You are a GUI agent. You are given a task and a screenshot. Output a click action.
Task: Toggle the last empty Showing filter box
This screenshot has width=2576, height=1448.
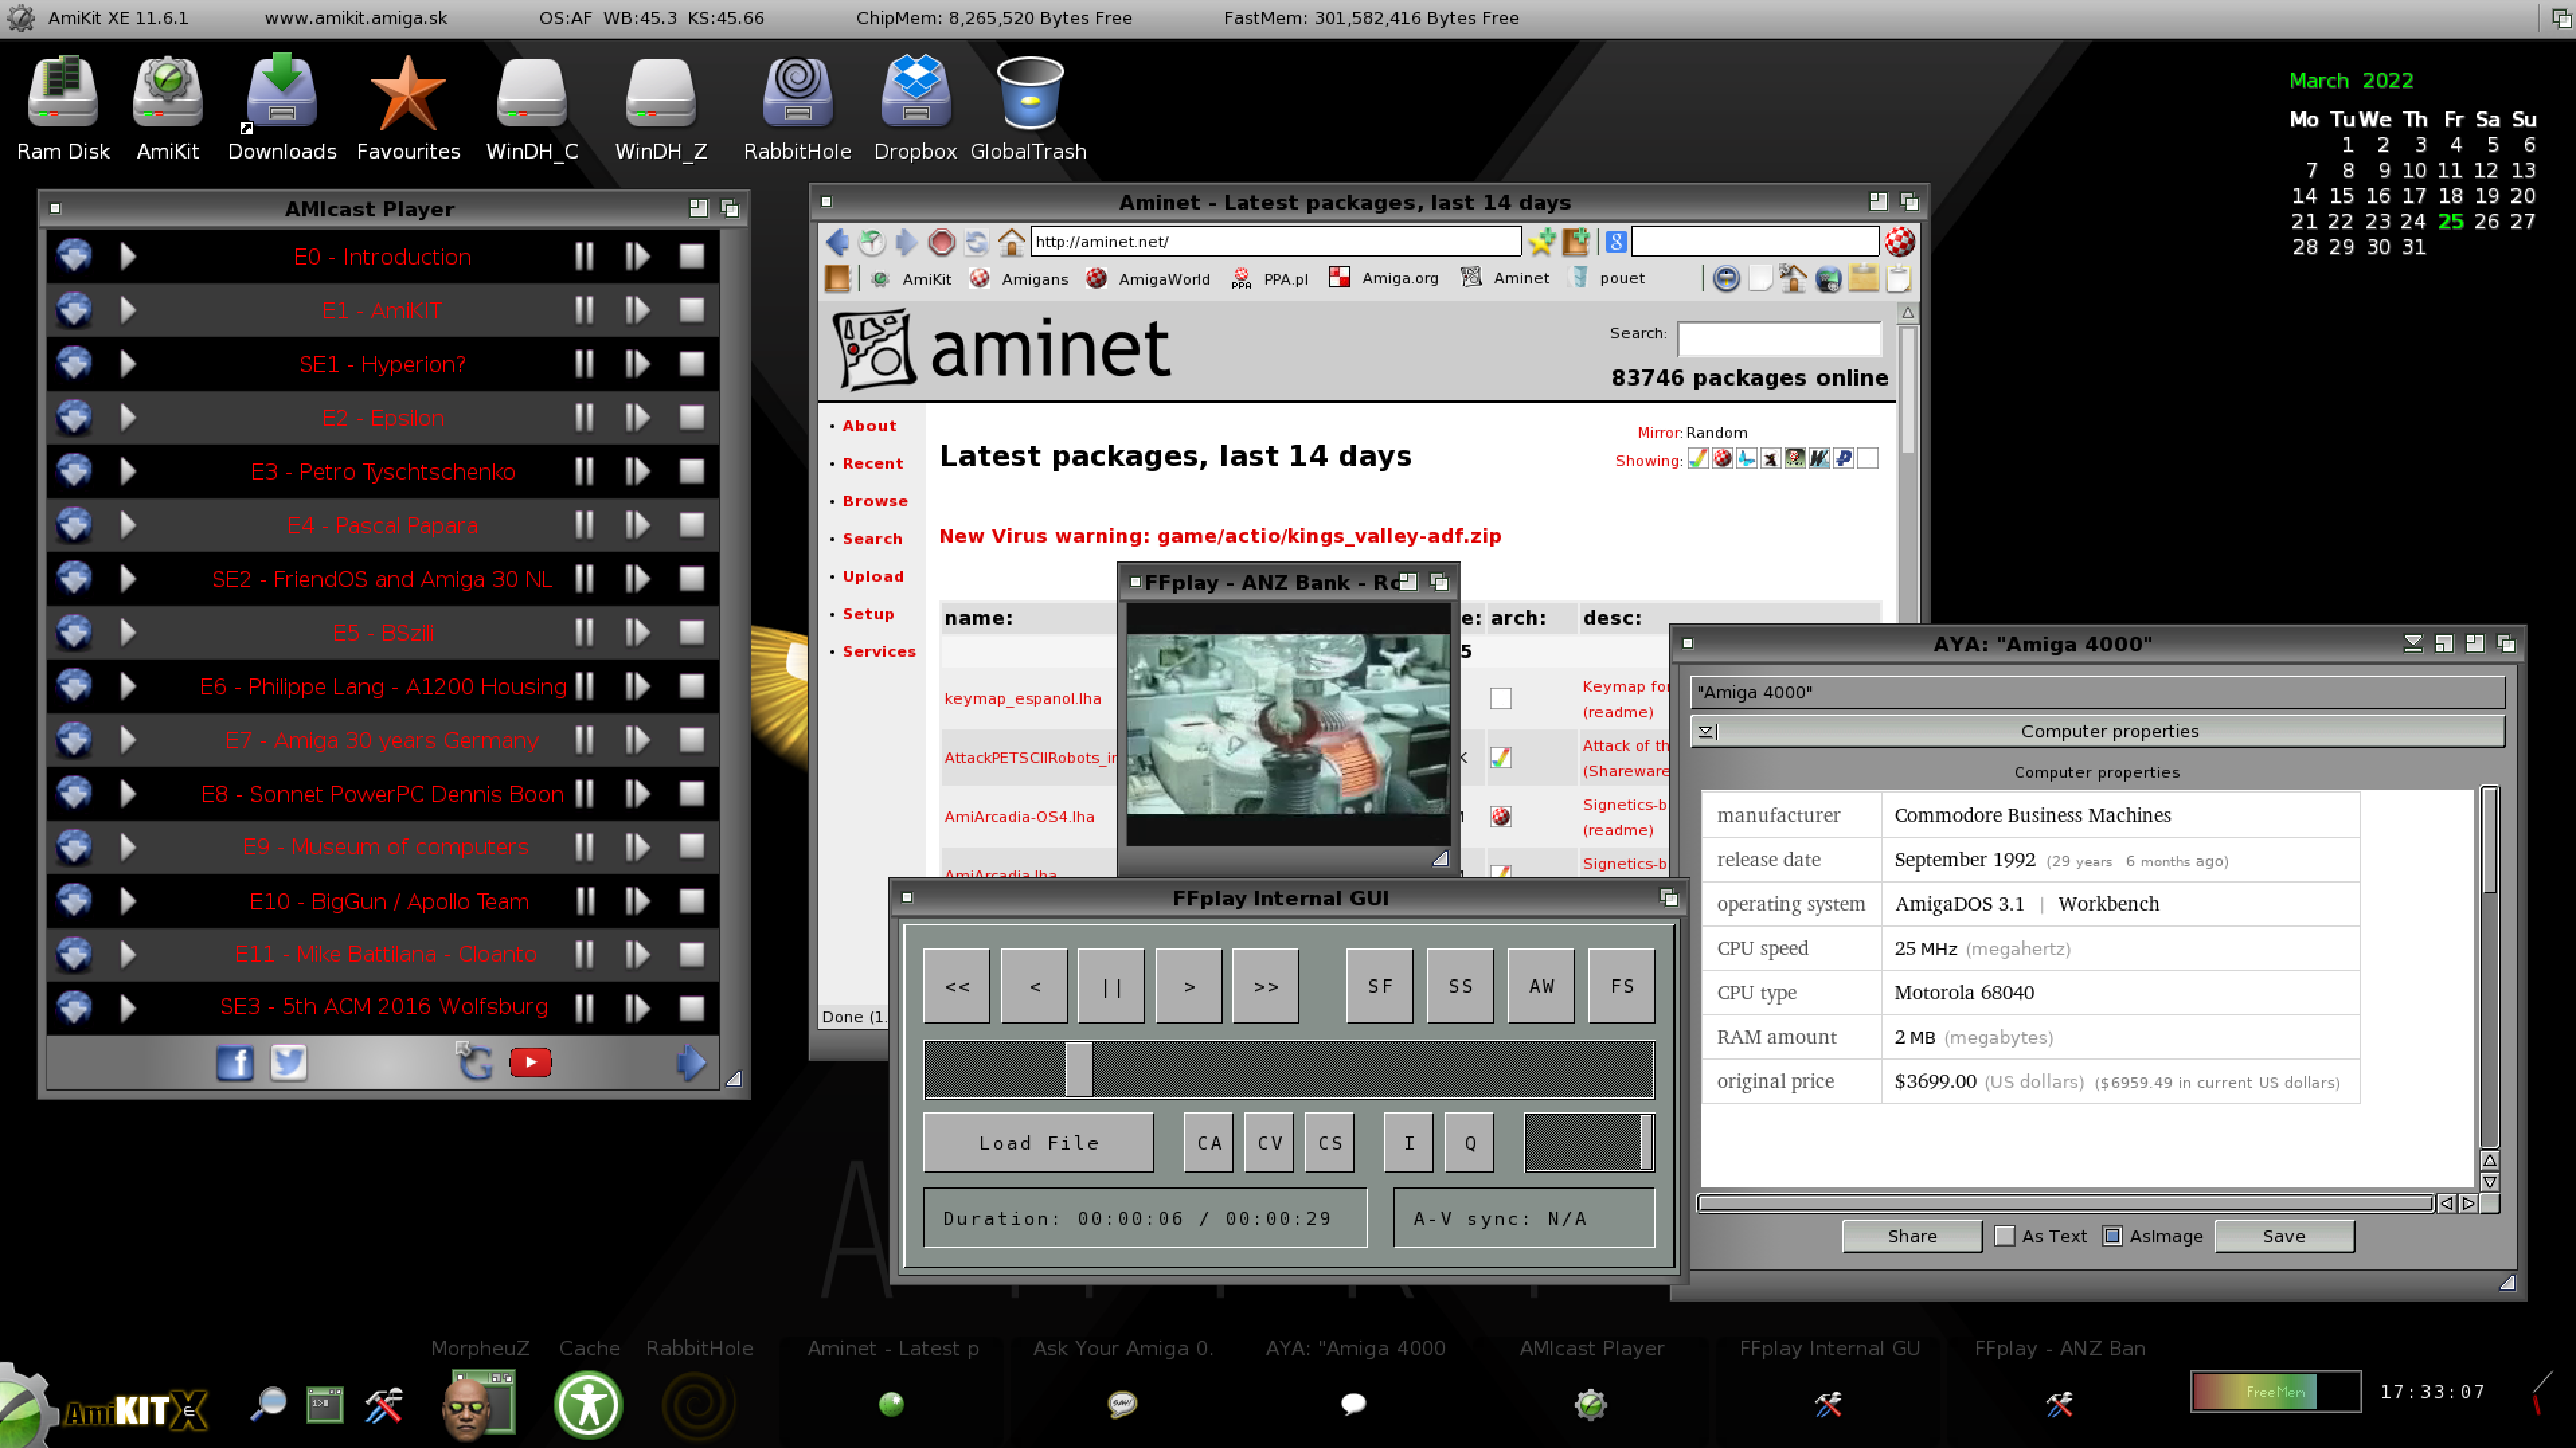tap(1867, 459)
